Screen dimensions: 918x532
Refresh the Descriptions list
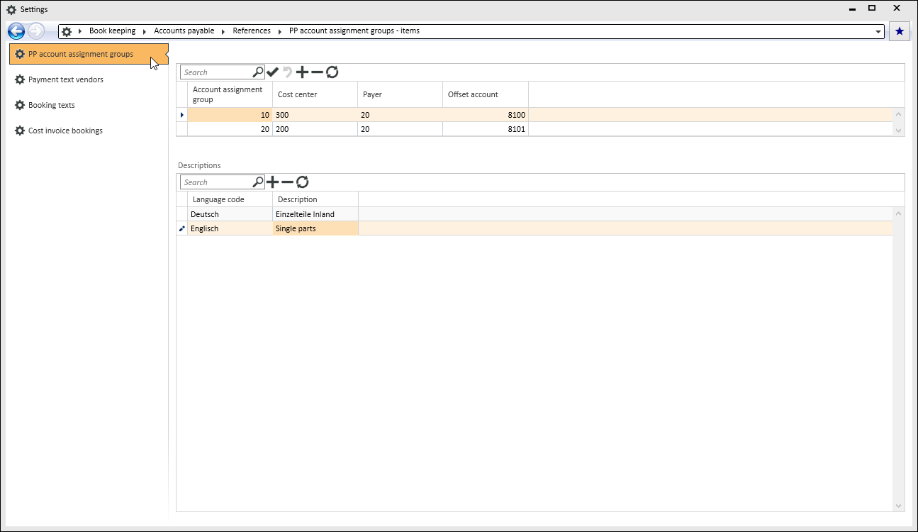click(x=302, y=182)
